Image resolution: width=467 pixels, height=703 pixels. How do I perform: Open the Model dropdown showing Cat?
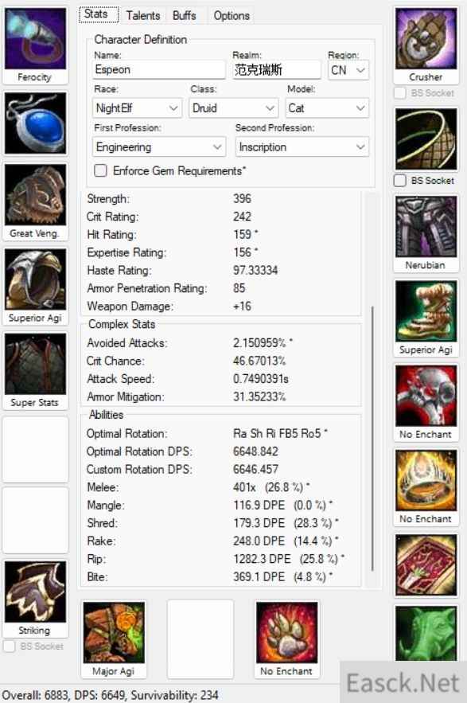tap(327, 108)
